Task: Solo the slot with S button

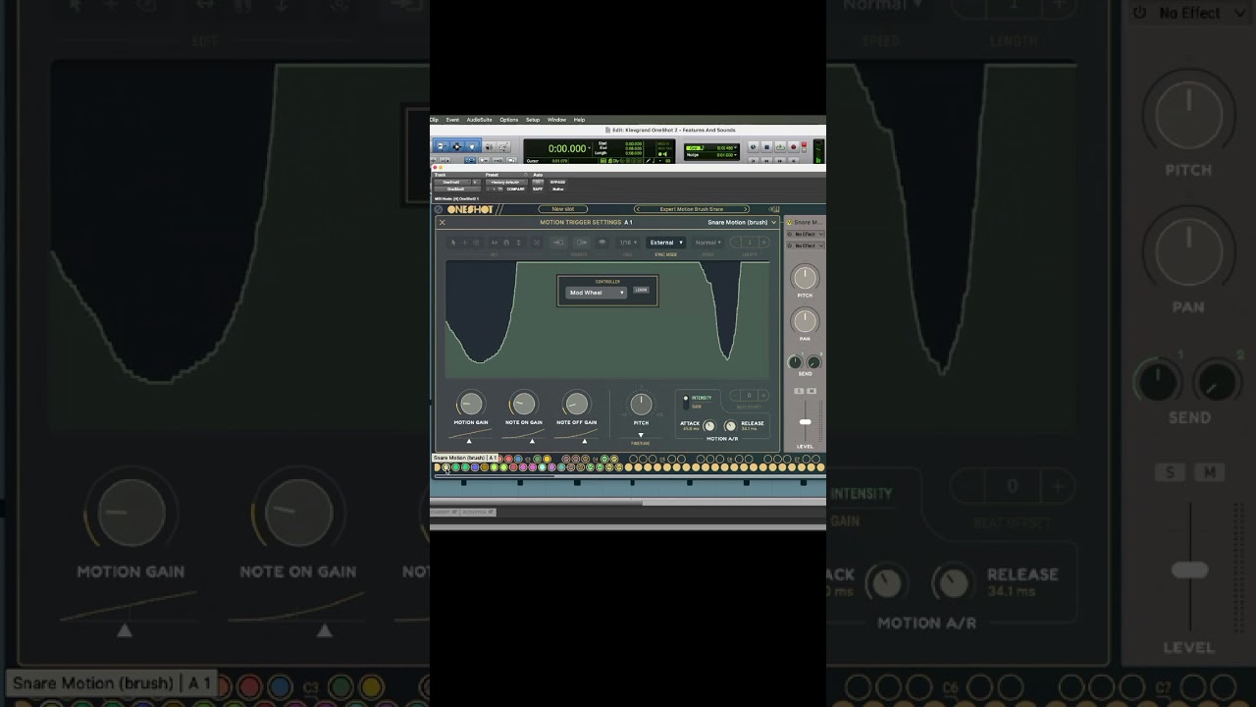Action: pos(799,392)
